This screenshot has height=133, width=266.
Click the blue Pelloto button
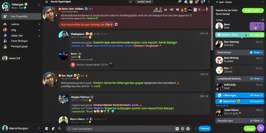coord(204,129)
